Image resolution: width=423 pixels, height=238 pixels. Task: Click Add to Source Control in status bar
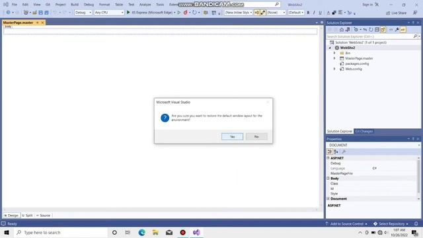[x=346, y=223]
